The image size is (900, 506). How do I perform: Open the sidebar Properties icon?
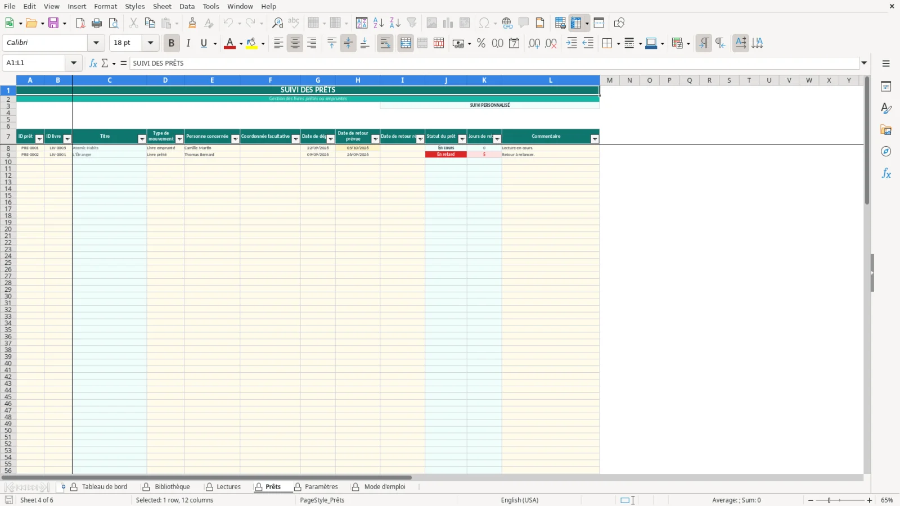click(886, 87)
